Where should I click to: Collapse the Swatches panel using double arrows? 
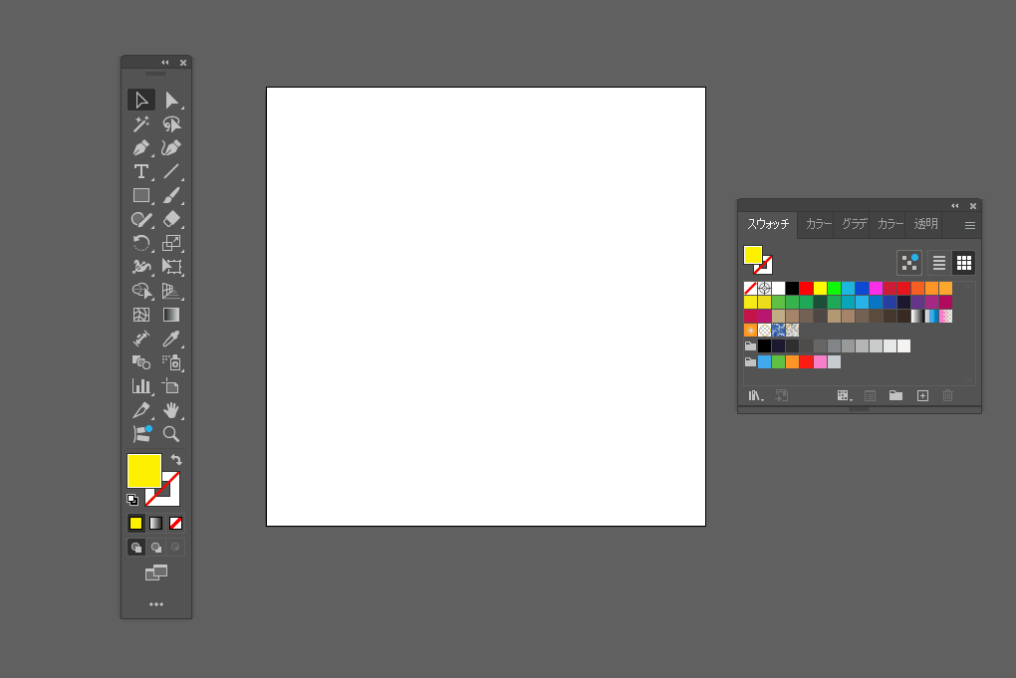[955, 206]
